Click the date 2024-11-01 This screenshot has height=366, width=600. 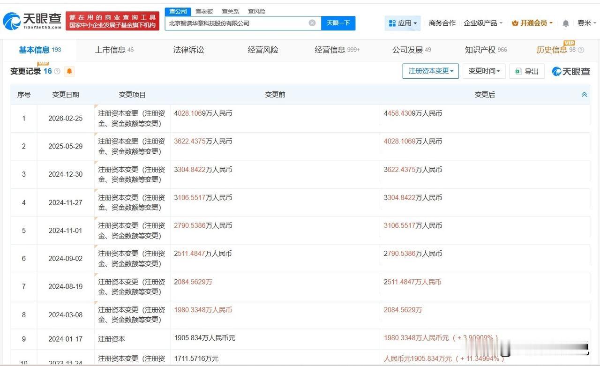pos(66,231)
